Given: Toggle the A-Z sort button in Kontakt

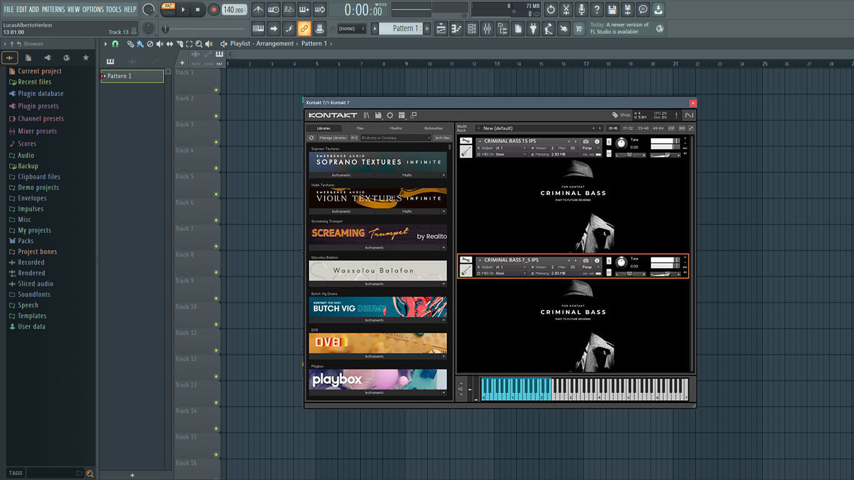Looking at the screenshot, I should pyautogui.click(x=354, y=137).
